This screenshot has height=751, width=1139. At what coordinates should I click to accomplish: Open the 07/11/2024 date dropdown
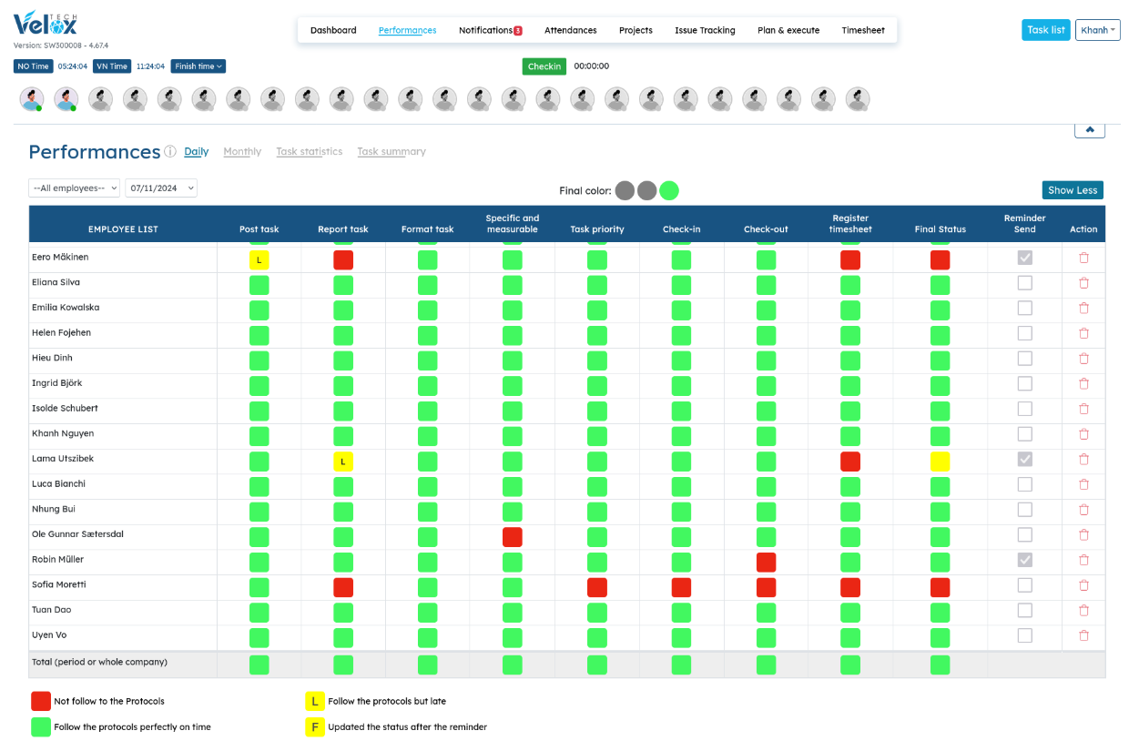[x=161, y=188]
